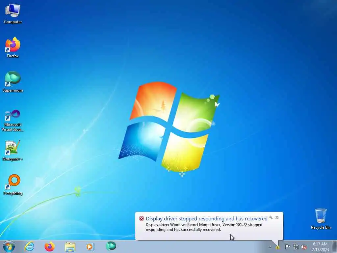The width and height of the screenshot is (337, 253).
Task: Click the muted volume tray icon
Action: [x=304, y=247]
